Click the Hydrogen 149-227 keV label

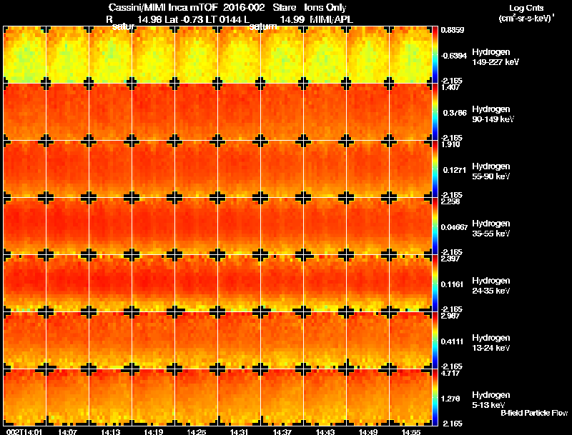(495, 57)
